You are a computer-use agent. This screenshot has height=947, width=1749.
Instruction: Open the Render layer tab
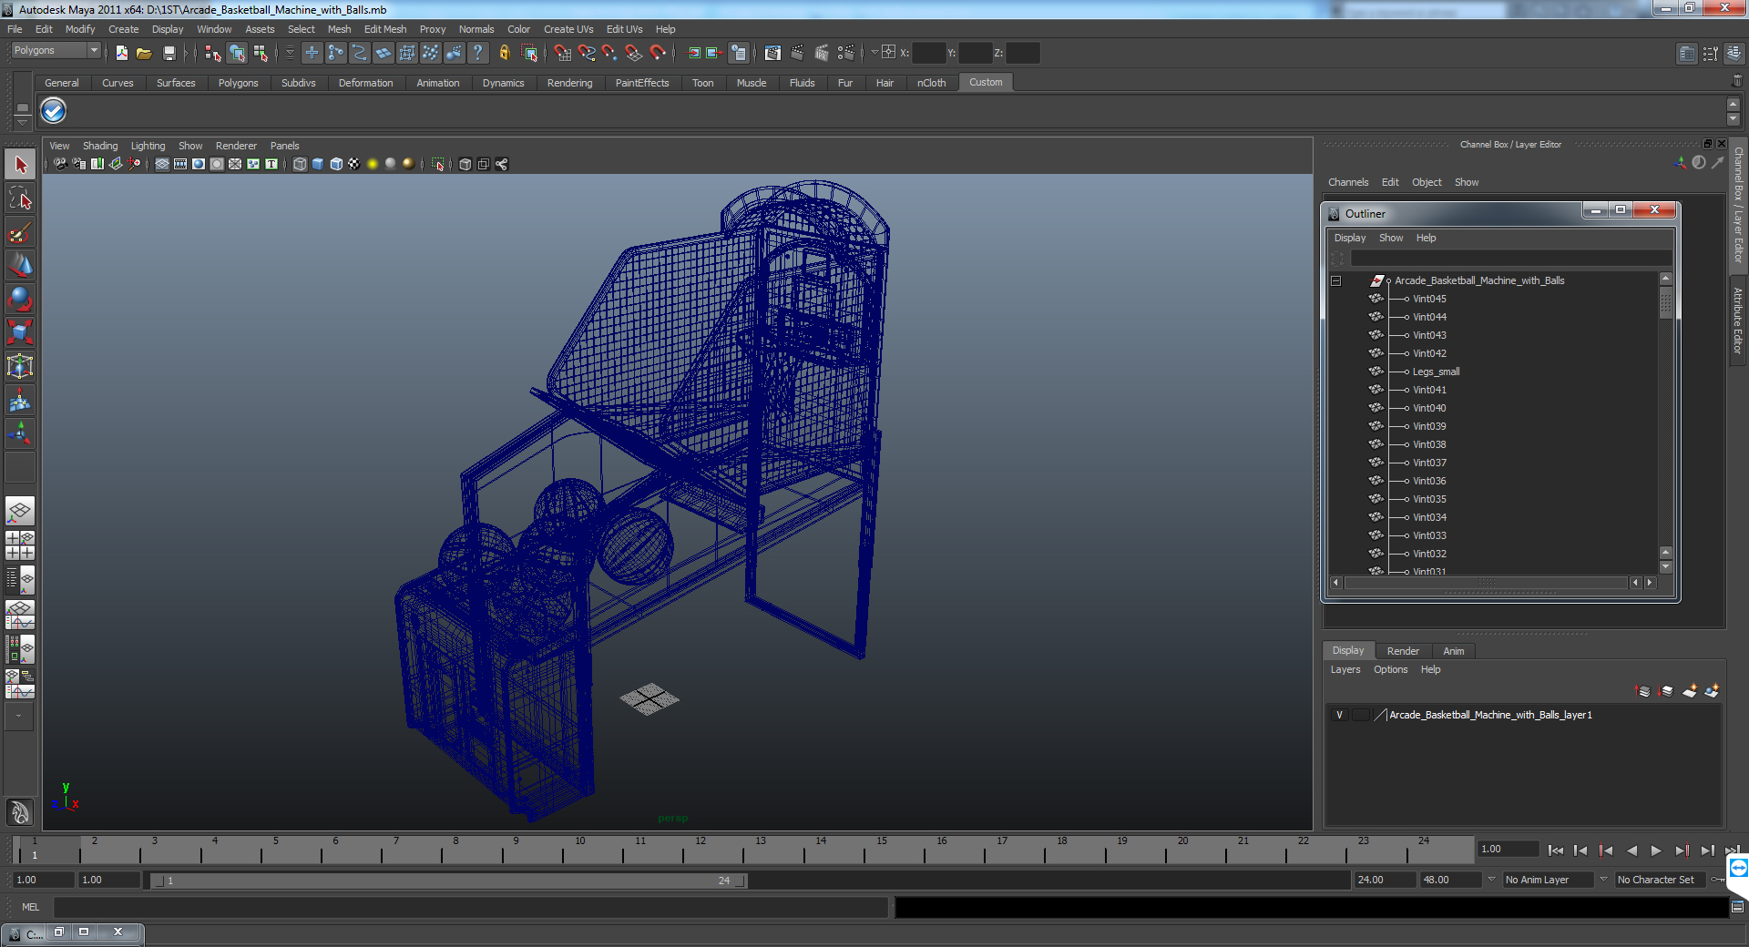(1403, 651)
